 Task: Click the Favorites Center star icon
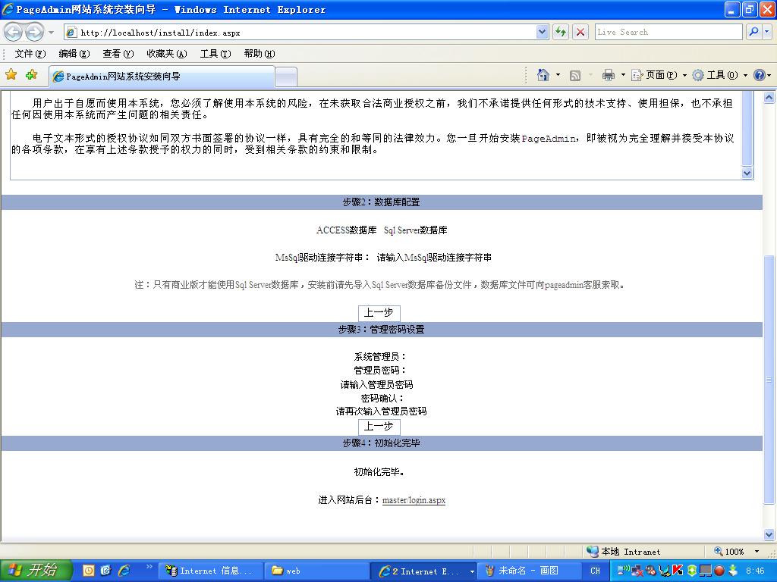[x=11, y=75]
